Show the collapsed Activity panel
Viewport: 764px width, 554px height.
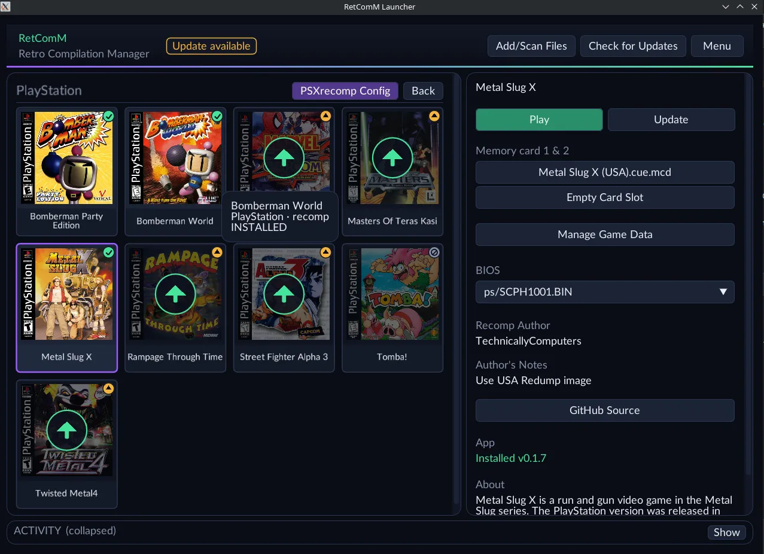tap(726, 532)
